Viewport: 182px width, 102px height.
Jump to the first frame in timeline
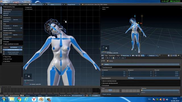pos(60,96)
